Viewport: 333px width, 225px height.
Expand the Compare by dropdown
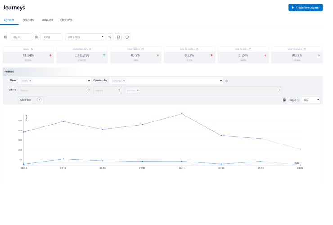(221, 81)
